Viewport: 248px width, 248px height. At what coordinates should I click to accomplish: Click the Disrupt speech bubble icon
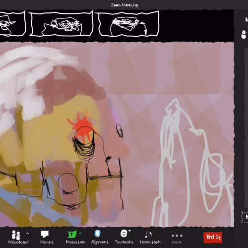click(x=45, y=234)
